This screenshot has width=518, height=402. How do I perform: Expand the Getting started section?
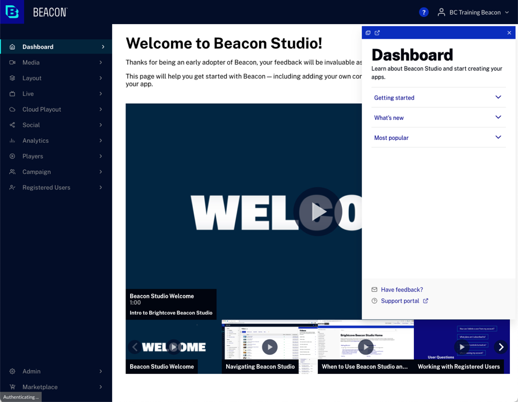click(x=439, y=97)
